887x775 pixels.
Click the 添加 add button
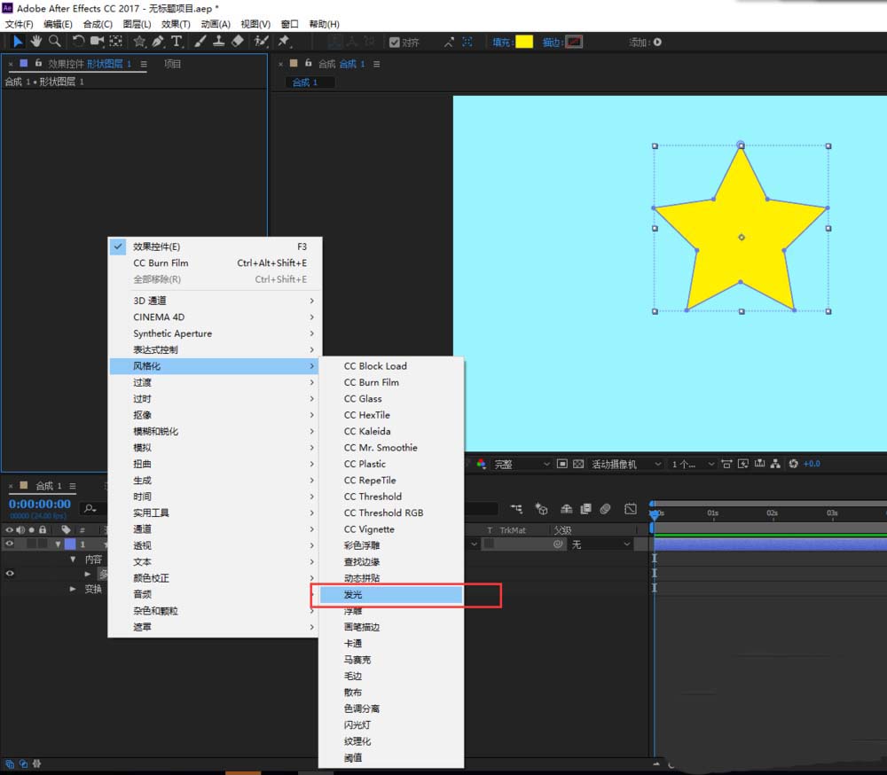tap(657, 42)
